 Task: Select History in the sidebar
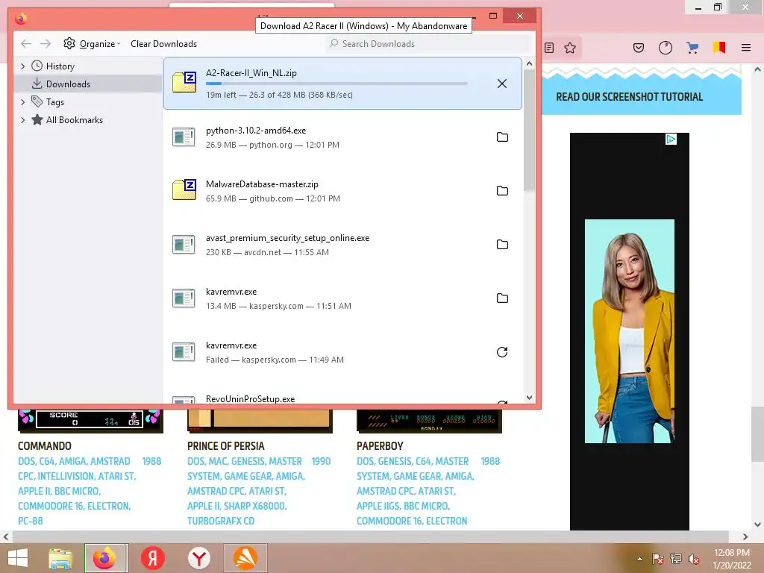pyautogui.click(x=60, y=66)
